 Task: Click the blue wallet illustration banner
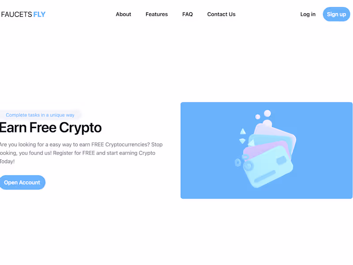[267, 150]
